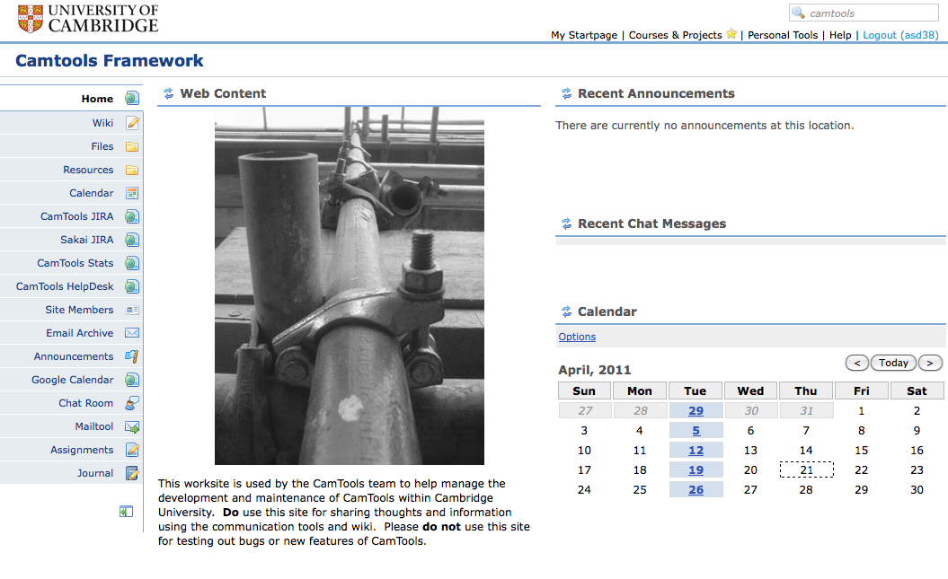Open the calendar Options link
The height and width of the screenshot is (579, 948).
(x=577, y=337)
